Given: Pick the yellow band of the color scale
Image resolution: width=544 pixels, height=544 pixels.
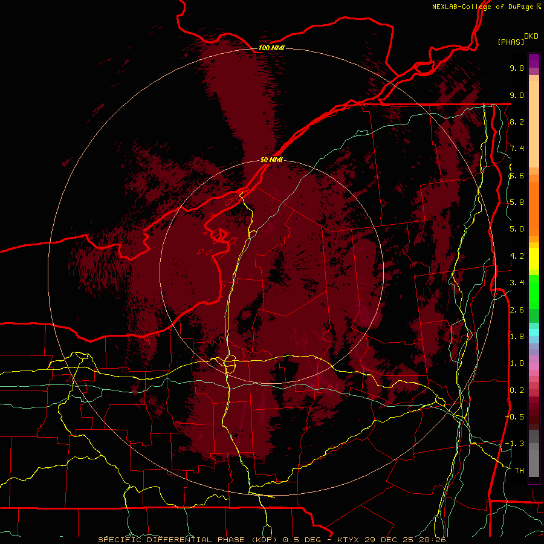Looking at the screenshot, I should 534,259.
